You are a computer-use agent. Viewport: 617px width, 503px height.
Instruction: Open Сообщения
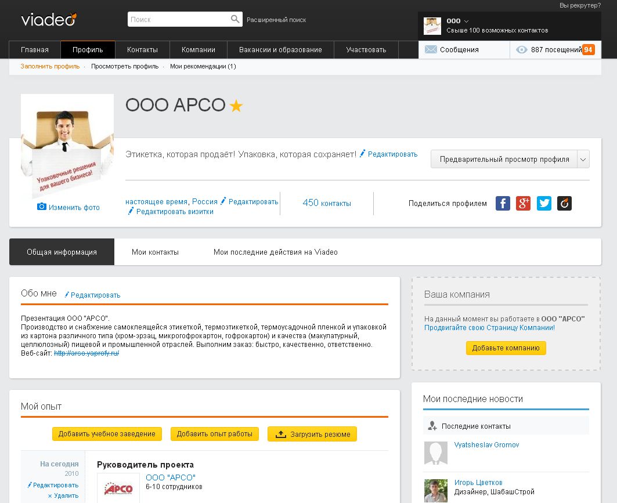464,49
